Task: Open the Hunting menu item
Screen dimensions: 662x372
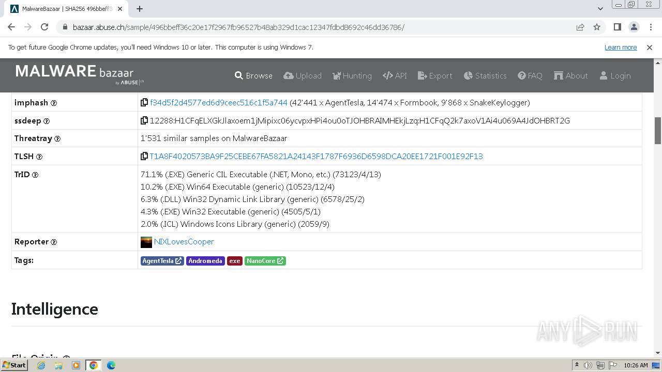Action: [352, 75]
